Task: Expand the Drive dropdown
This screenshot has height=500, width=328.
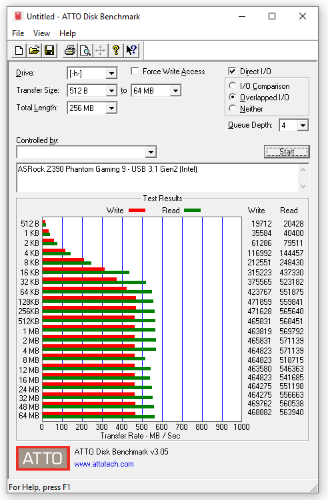Action: (111, 74)
